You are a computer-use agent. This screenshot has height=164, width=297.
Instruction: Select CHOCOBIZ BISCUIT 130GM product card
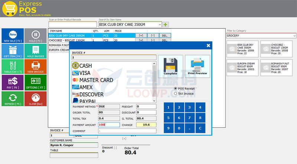pyautogui.click(x=276, y=49)
